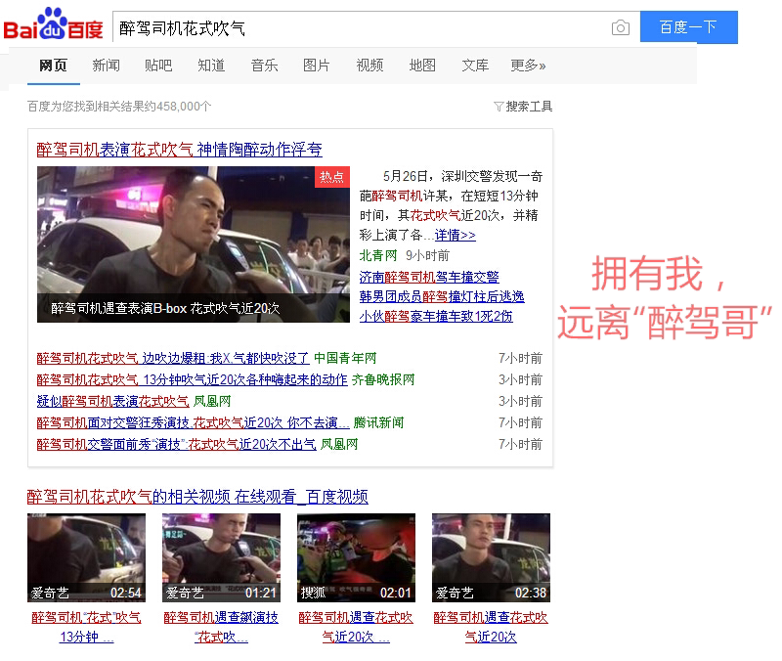Click the camera image search icon
This screenshot has width=782, height=661.
[621, 27]
